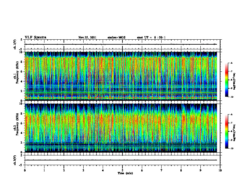Click the "-10" label on ch.1 colorbar
The width and height of the screenshot is (248, 191).
pos(231,97)
